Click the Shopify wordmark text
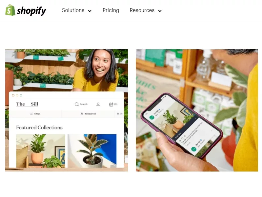Image resolution: width=262 pixels, height=197 pixels. pos(31,11)
